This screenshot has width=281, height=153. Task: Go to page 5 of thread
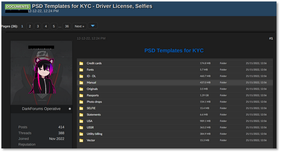point(54,26)
